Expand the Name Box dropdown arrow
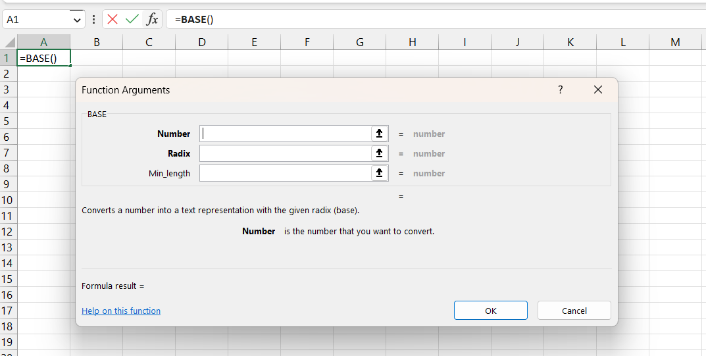 tap(78, 20)
